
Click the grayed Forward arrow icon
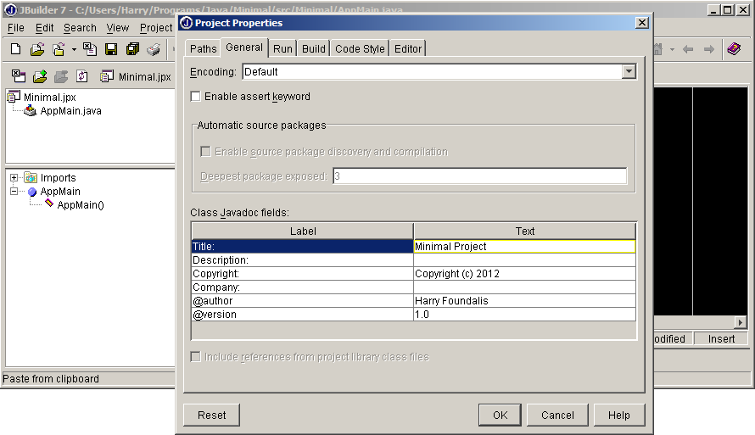709,49
